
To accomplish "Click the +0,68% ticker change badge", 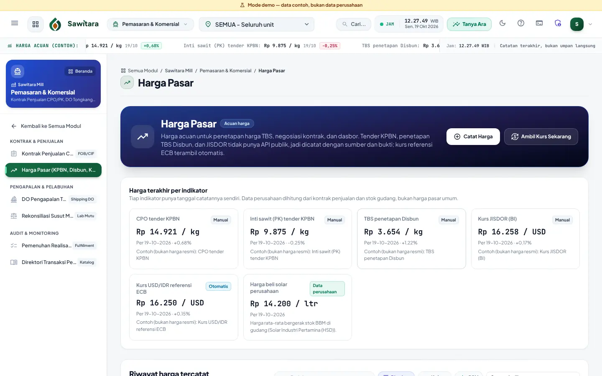I will (x=151, y=46).
